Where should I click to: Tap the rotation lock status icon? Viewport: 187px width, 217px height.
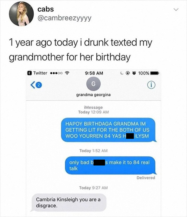(128, 73)
